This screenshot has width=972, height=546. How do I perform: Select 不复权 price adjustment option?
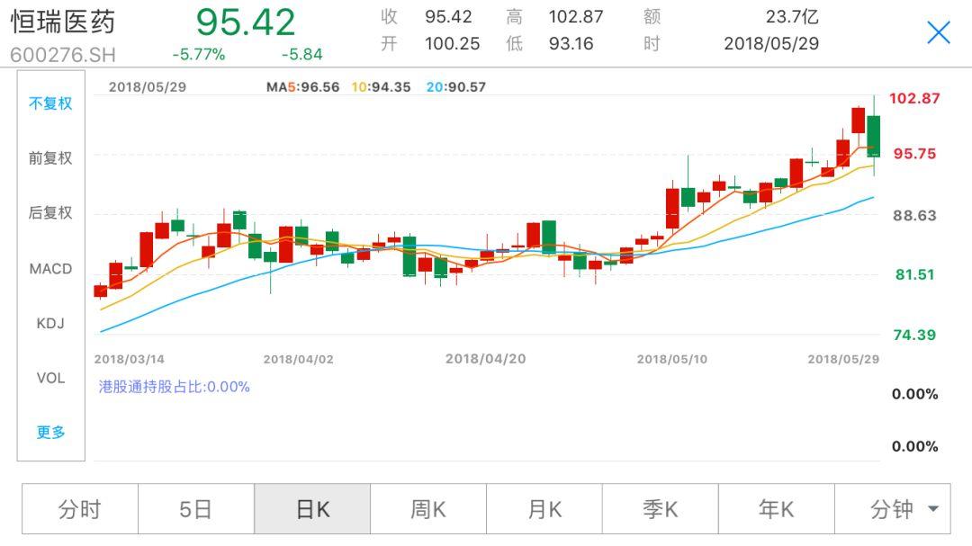click(50, 103)
